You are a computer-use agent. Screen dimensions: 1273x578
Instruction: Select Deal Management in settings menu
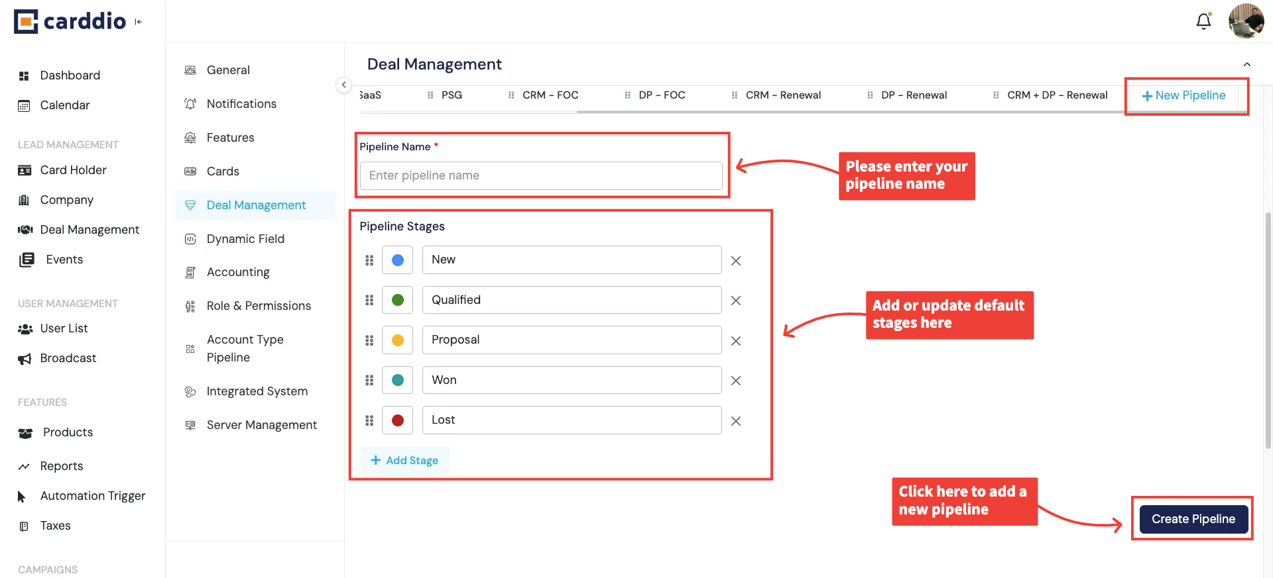256,205
